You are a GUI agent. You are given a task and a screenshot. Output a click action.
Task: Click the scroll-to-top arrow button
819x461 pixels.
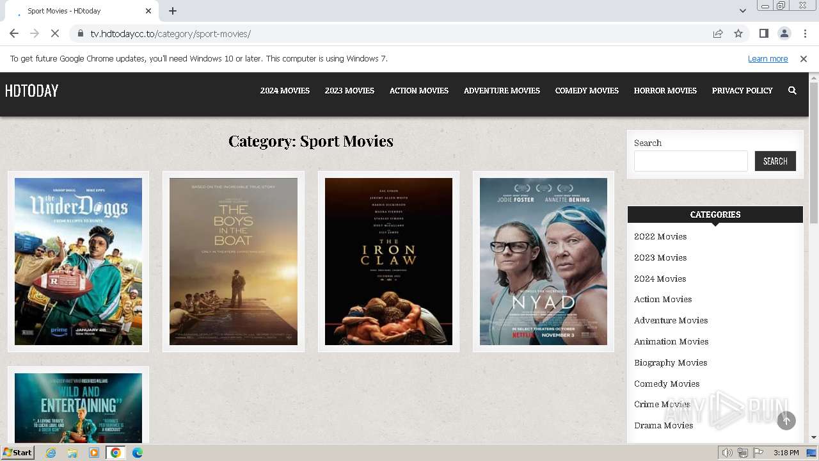[x=786, y=420]
